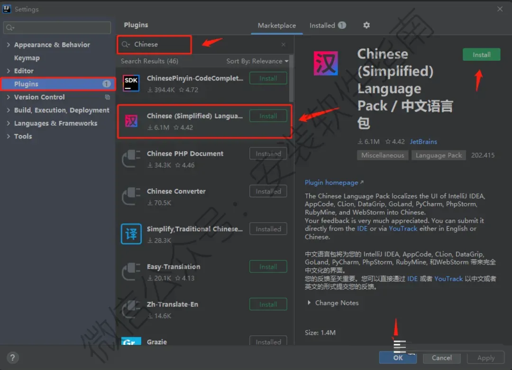The height and width of the screenshot is (370, 512).
Task: Click the OK button
Action: [x=398, y=358]
